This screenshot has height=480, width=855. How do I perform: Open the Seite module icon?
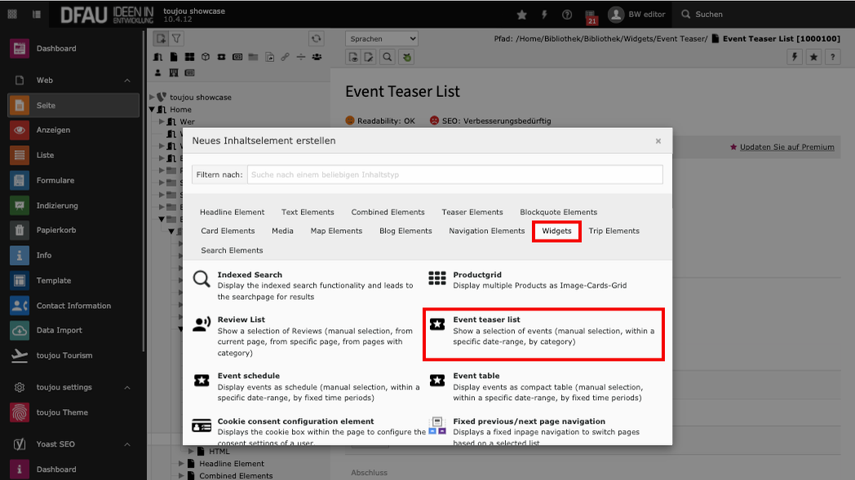tap(20, 105)
